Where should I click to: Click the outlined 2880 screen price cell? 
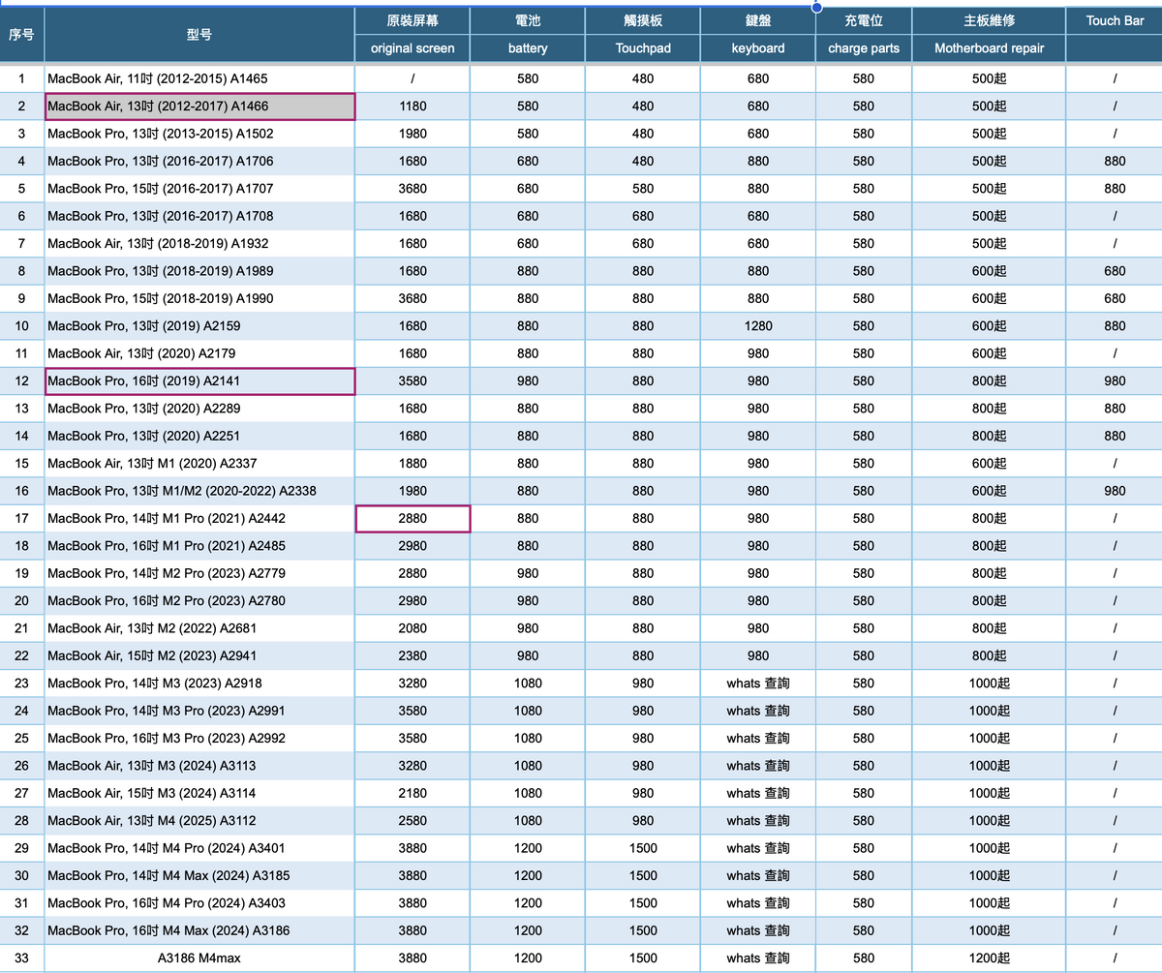coord(413,519)
